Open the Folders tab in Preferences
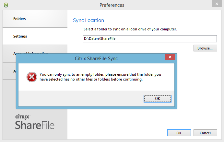The width and height of the screenshot is (224, 142). point(35,19)
